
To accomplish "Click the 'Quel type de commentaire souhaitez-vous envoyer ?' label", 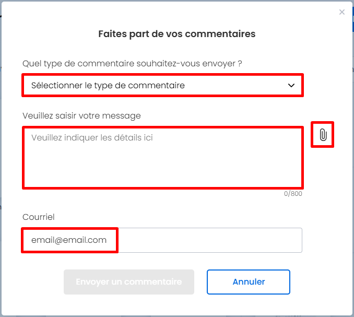I will 132,63.
